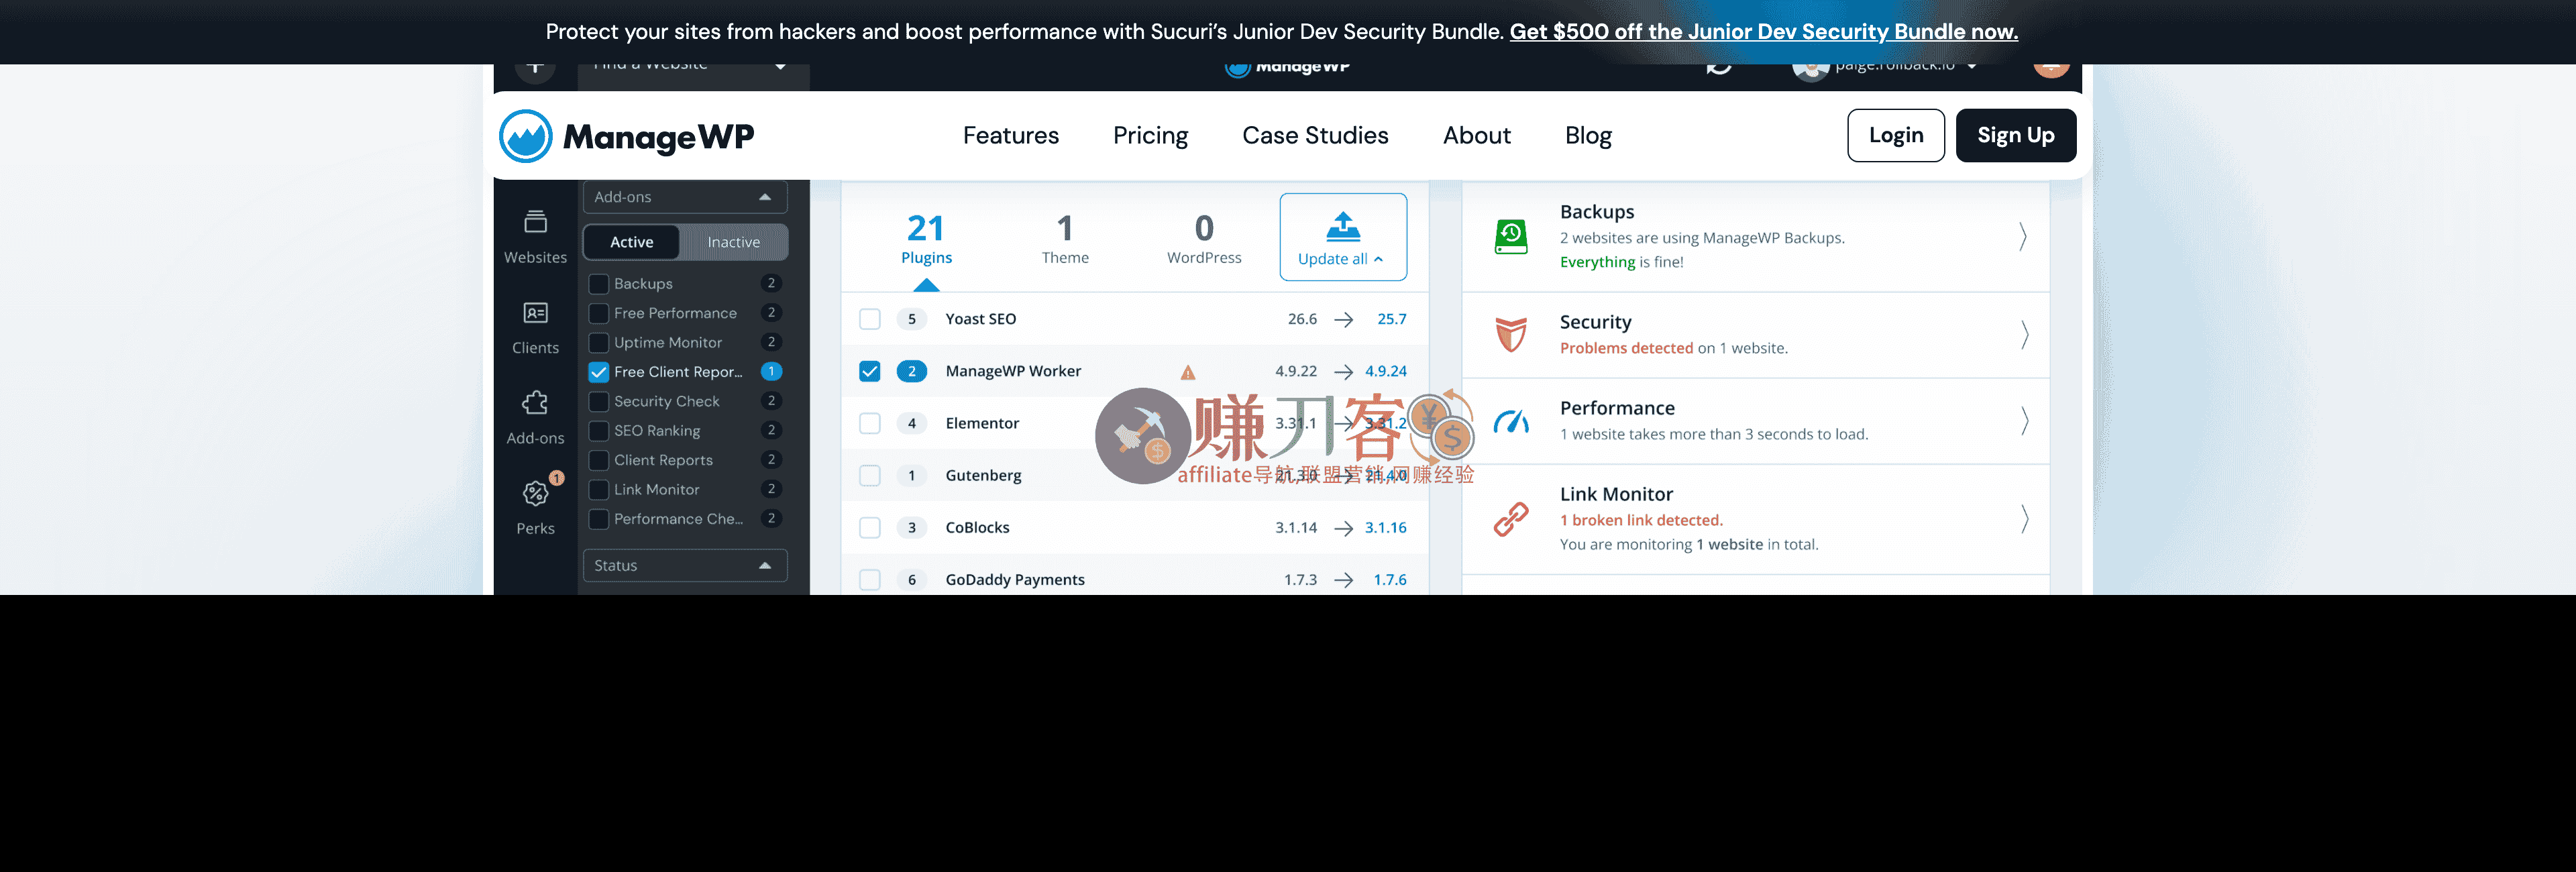Image resolution: width=2576 pixels, height=872 pixels.
Task: Uncheck the ManageWP Worker checkbox
Action: click(x=870, y=371)
